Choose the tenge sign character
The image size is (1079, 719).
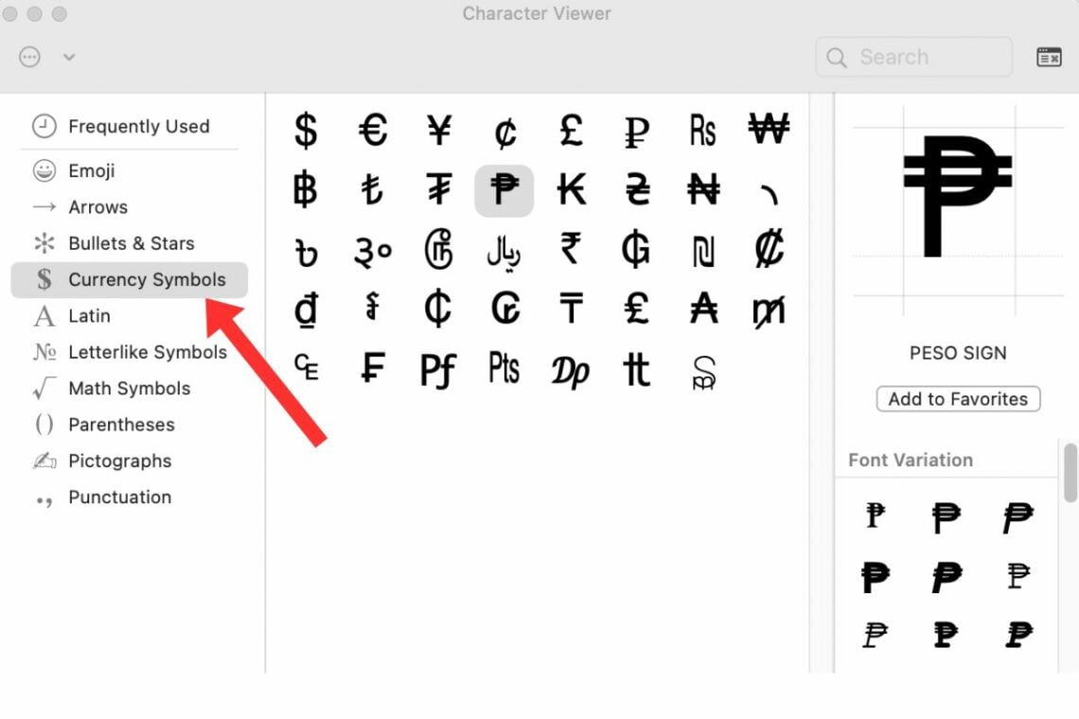click(x=571, y=309)
